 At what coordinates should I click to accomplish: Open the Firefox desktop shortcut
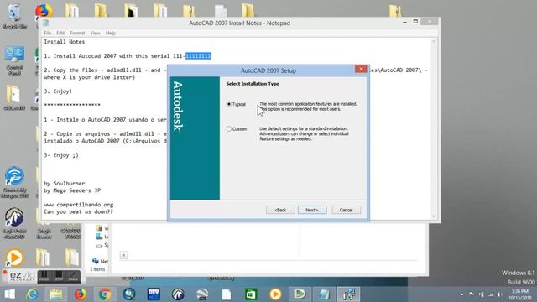[x=44, y=11]
